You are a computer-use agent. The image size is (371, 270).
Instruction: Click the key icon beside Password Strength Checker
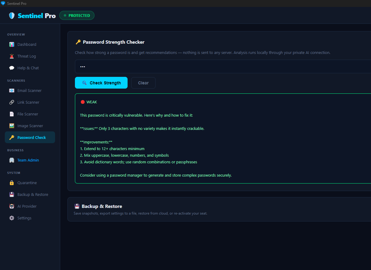(78, 42)
